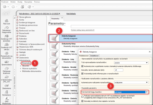Open the forward button dropdown arrow
153x105 pixels.
tap(17, 7)
